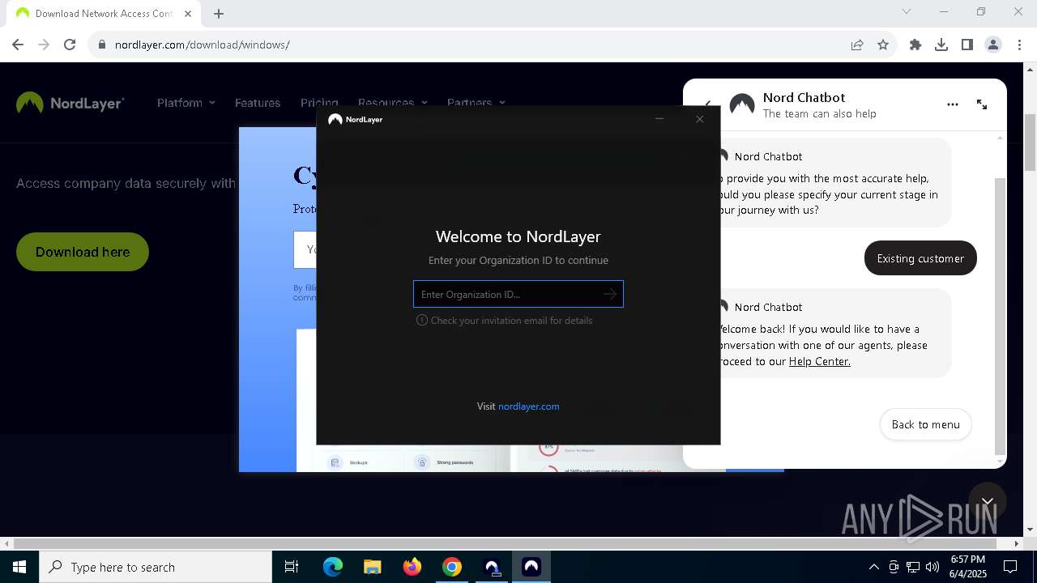Open chatbot more options menu
Image resolution: width=1037 pixels, height=583 pixels.
(953, 104)
